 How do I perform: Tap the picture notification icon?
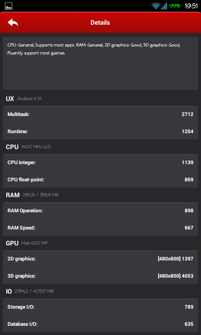(8, 6)
